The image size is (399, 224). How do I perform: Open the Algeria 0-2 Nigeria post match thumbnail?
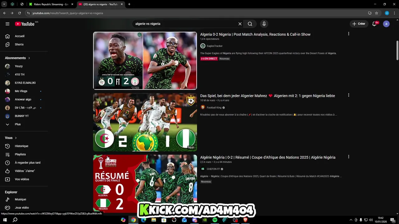[145, 61]
